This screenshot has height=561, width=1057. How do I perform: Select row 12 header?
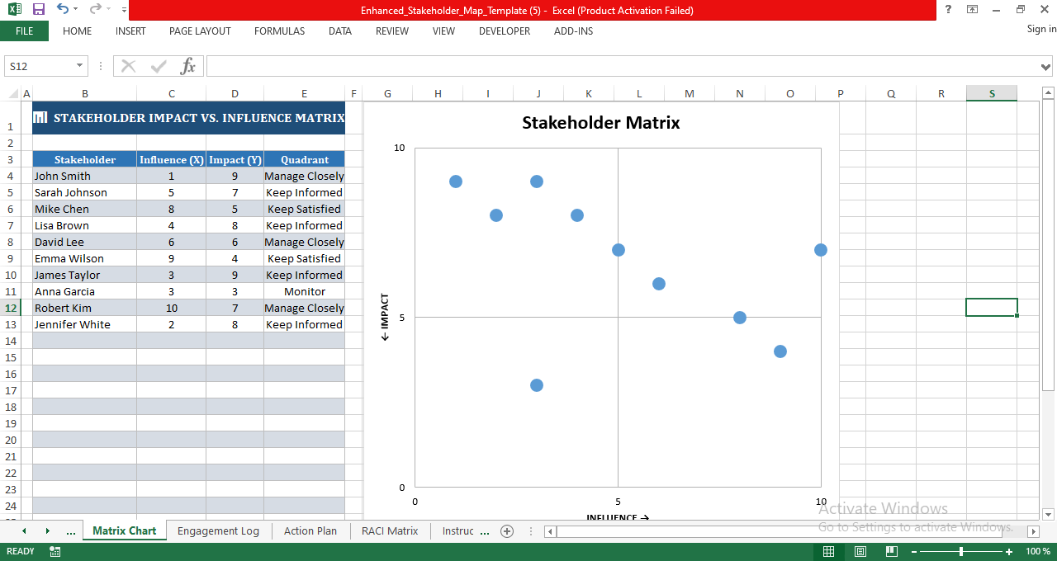10,308
